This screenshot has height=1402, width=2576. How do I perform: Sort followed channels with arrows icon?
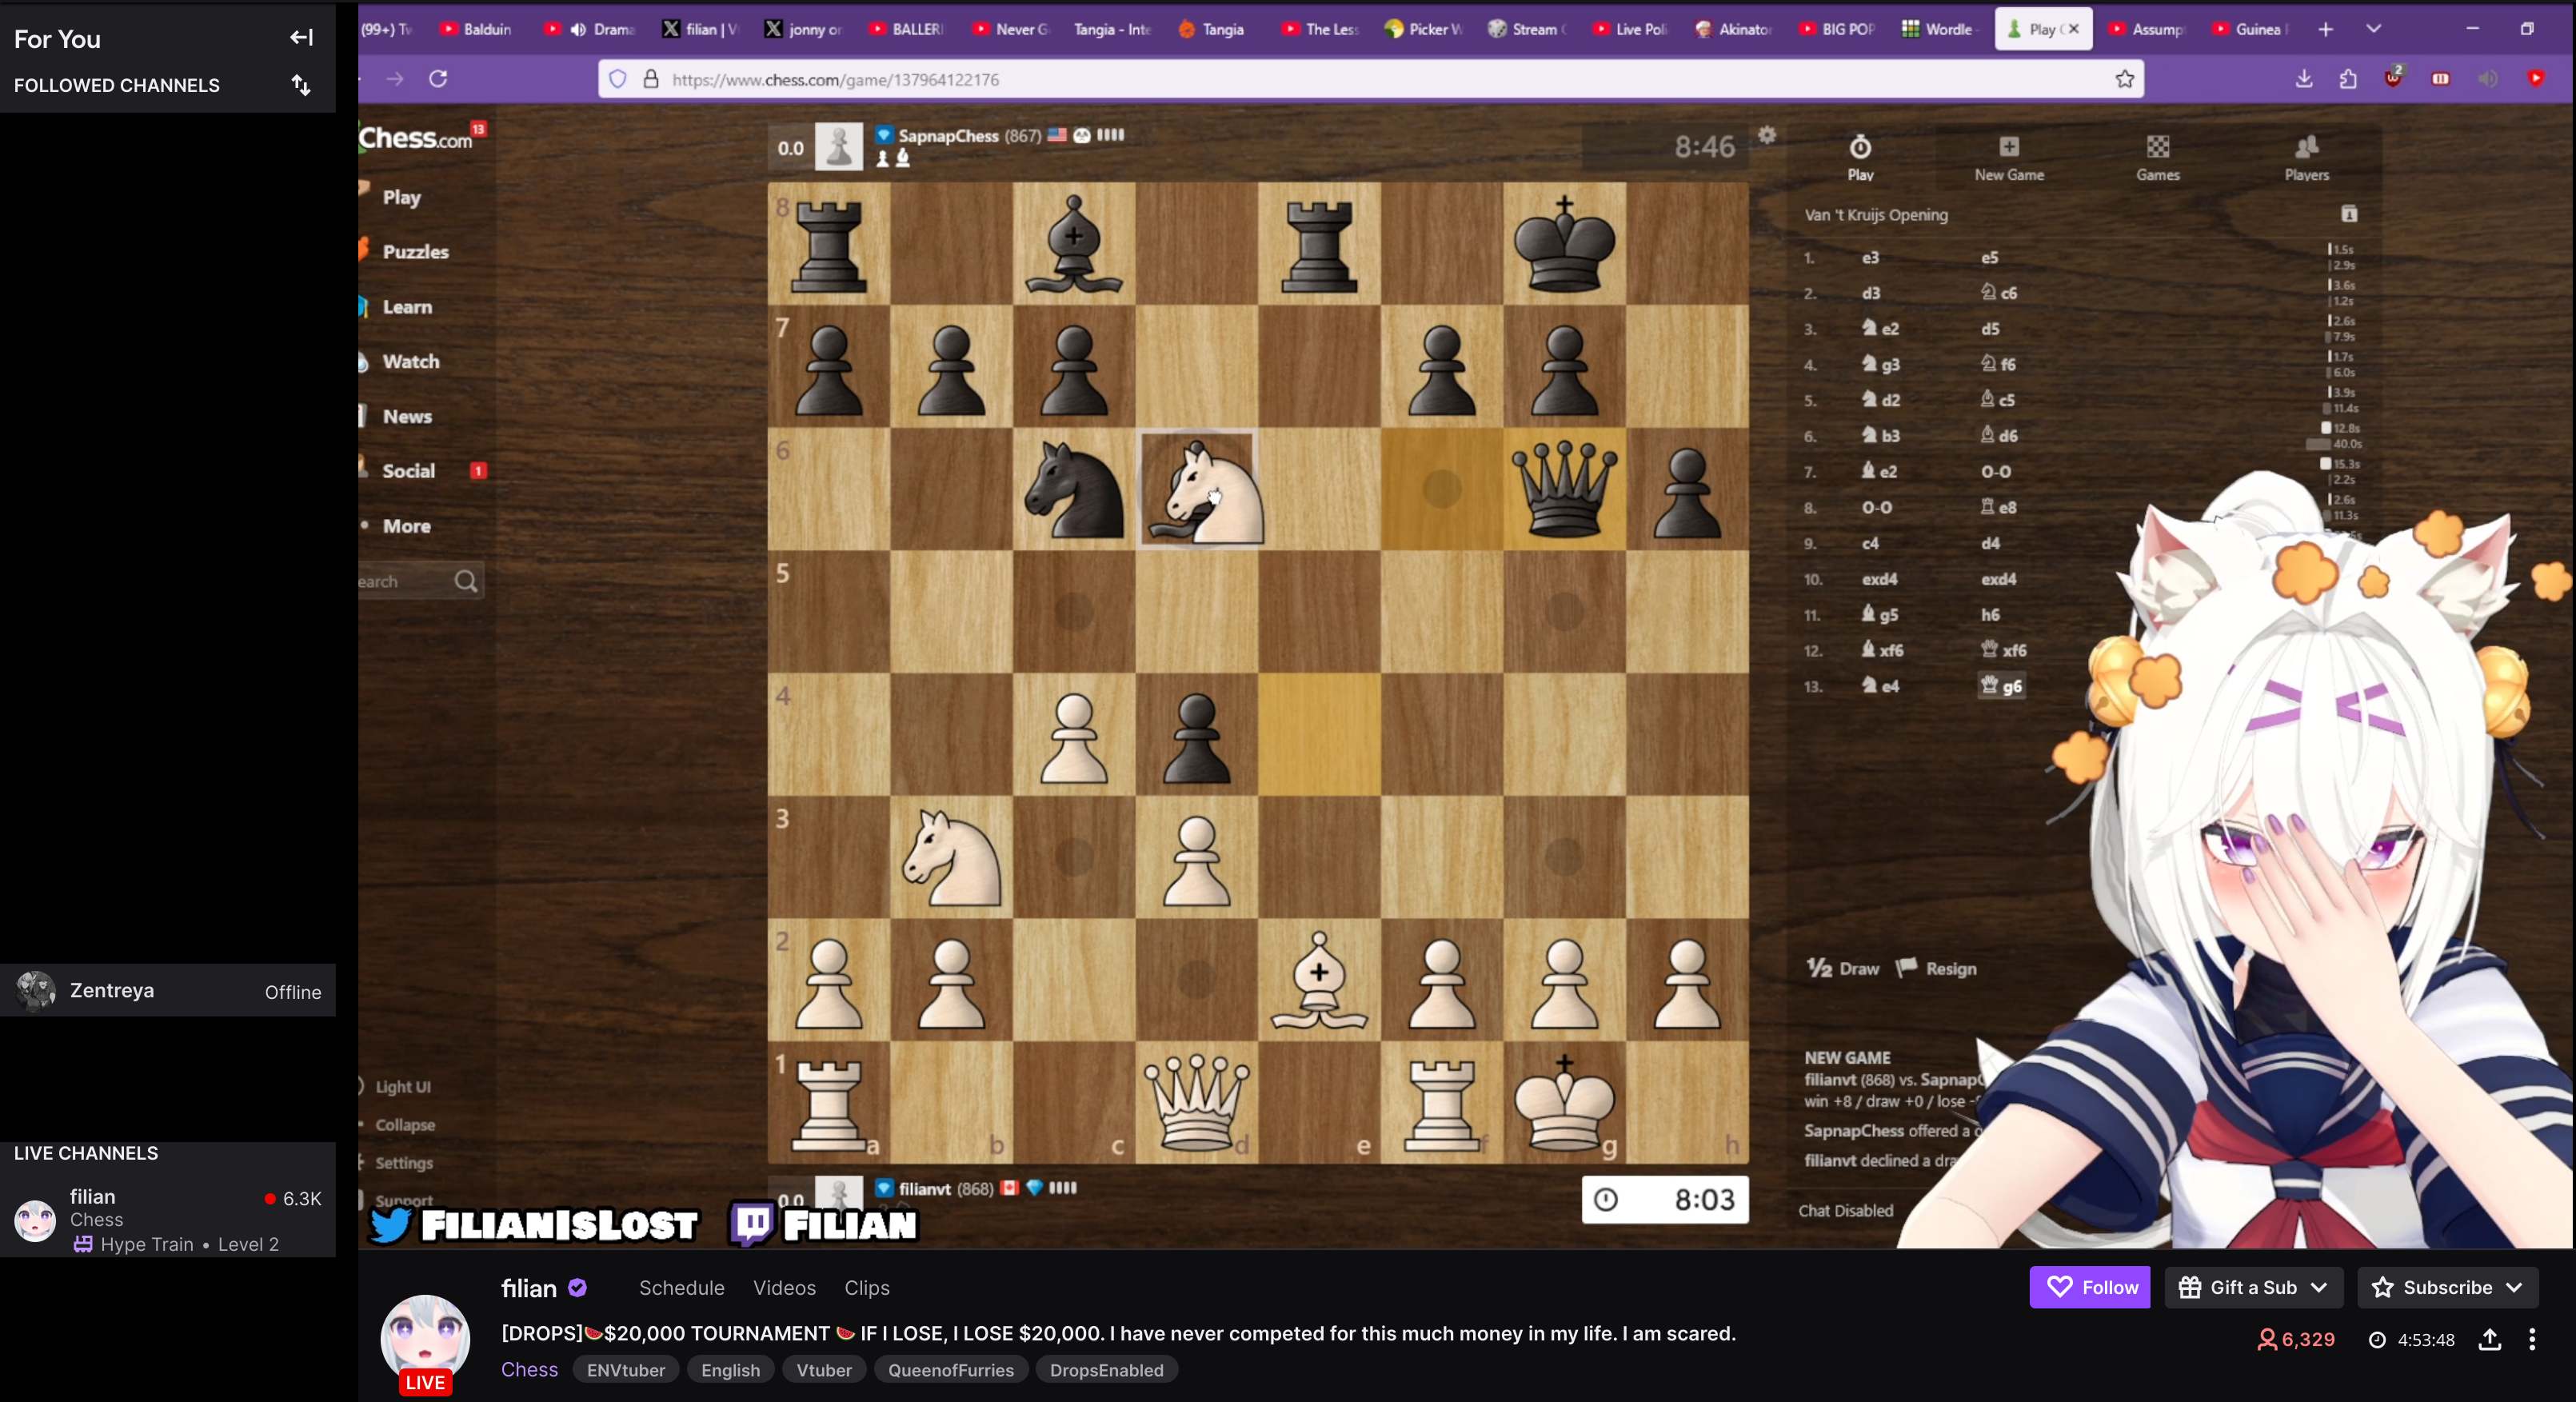301,85
